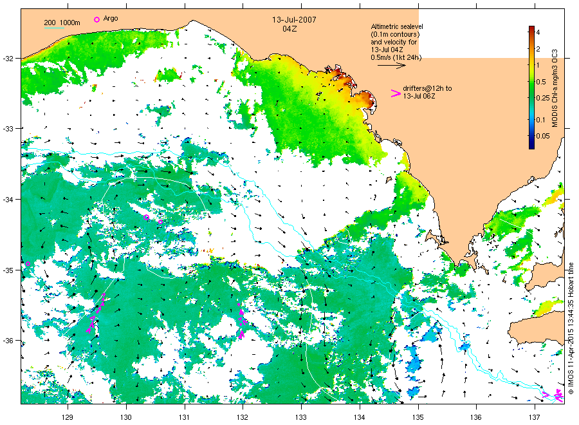Screen dimensions: 579x425
Task: Click the 'MODIS Chl-a mg/m3 OC3' colorbar title
Action: [x=555, y=88]
